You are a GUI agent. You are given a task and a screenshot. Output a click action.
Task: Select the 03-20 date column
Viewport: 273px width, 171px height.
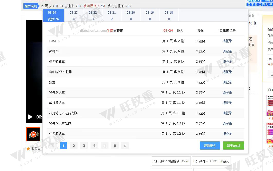131,15
